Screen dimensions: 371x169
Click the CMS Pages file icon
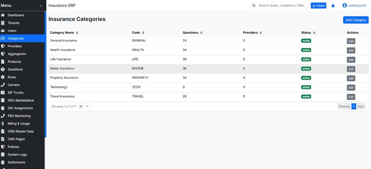pos(3,139)
